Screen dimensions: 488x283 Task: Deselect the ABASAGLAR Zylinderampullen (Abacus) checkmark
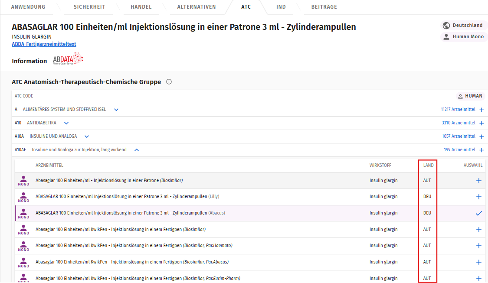click(x=478, y=213)
